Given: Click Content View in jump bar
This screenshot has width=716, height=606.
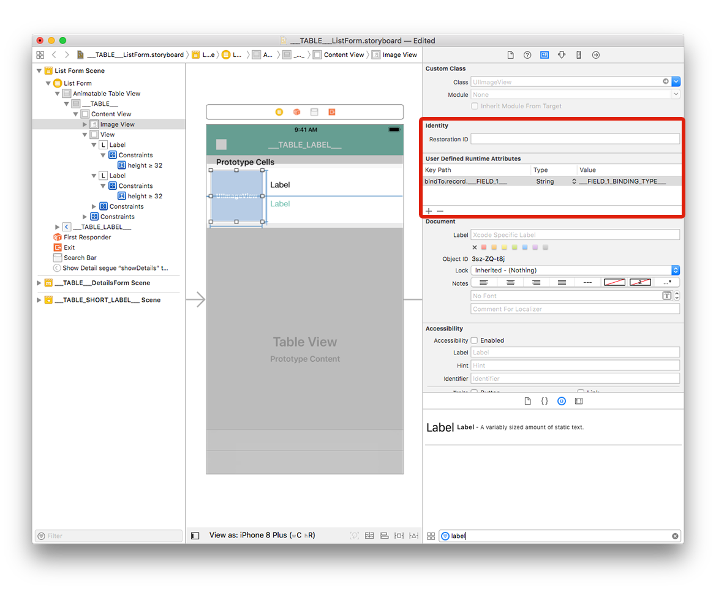Looking at the screenshot, I should [x=338, y=54].
